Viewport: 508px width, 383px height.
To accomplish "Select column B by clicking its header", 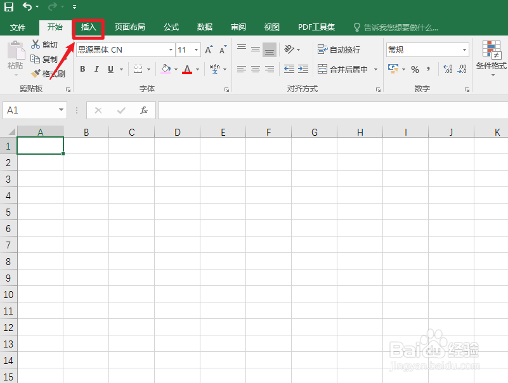I will pyautogui.click(x=86, y=131).
